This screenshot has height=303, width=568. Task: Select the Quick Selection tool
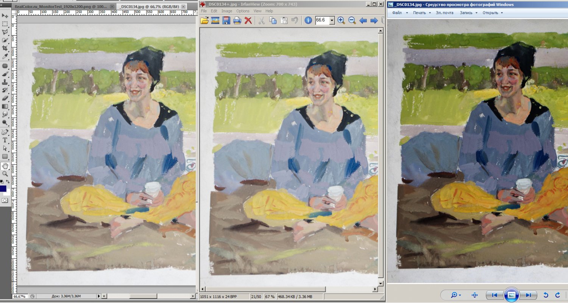coord(5,40)
